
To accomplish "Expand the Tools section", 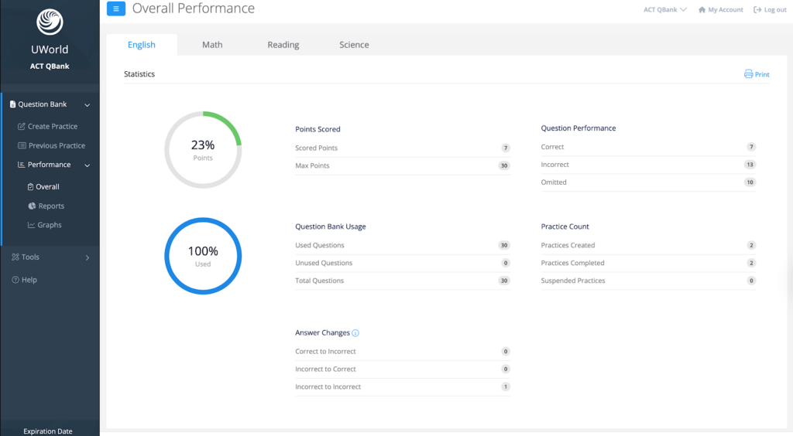I will point(87,257).
